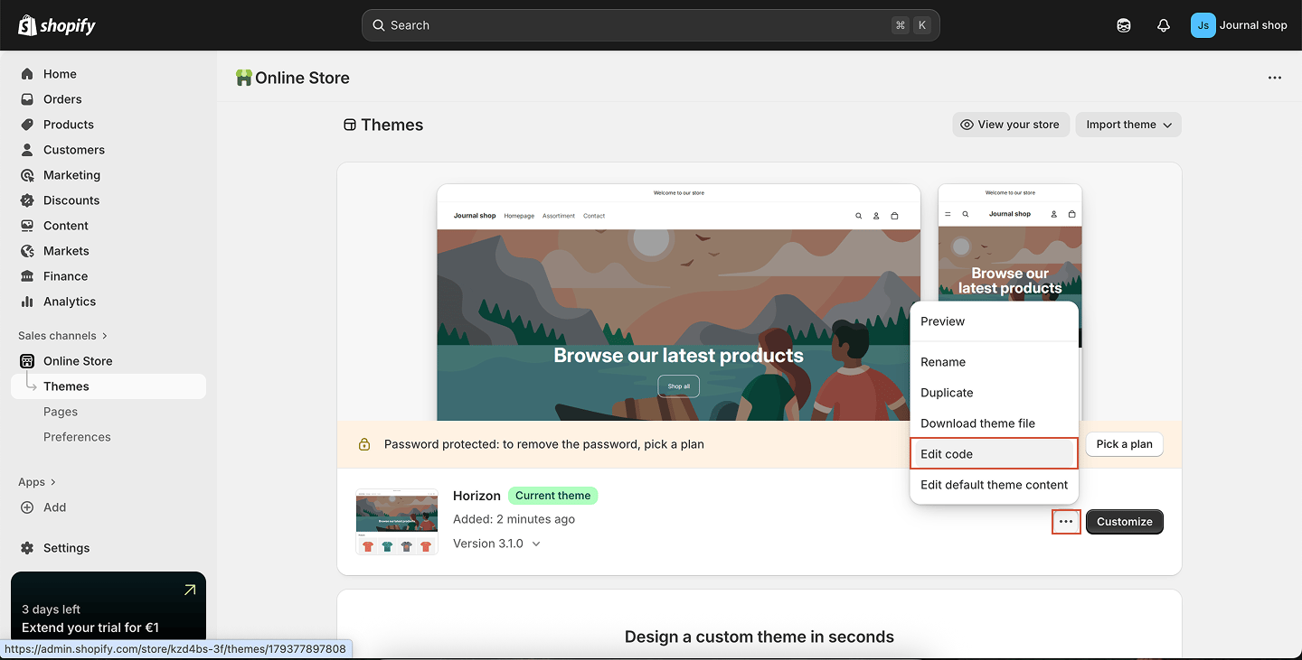Expand the Sales channels section

(x=63, y=336)
